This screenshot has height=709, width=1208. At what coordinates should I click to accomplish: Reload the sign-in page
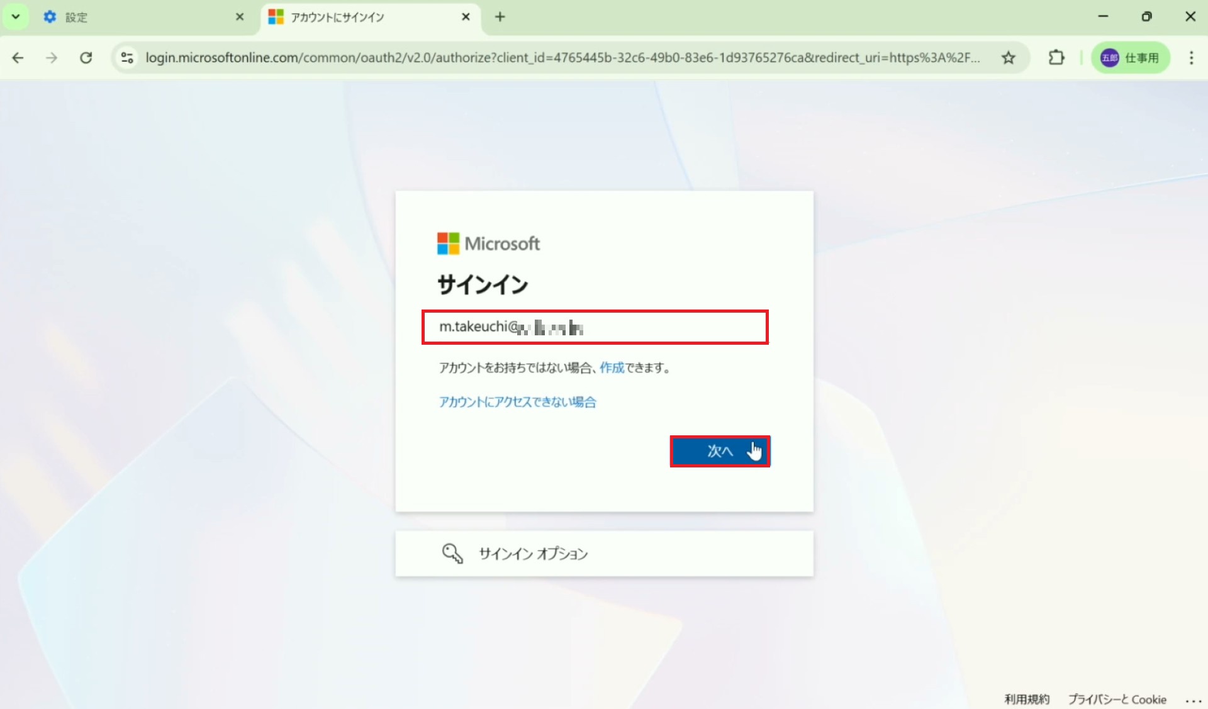pyautogui.click(x=86, y=58)
